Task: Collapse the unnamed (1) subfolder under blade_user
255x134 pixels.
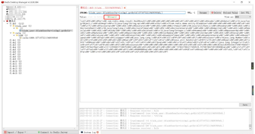Action: 14,28
